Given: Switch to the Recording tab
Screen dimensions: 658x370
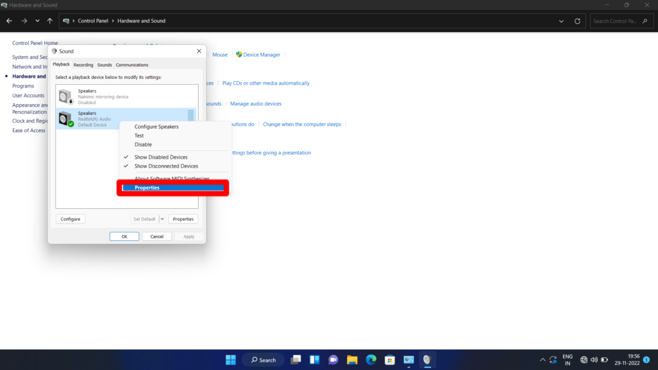Looking at the screenshot, I should coord(83,64).
